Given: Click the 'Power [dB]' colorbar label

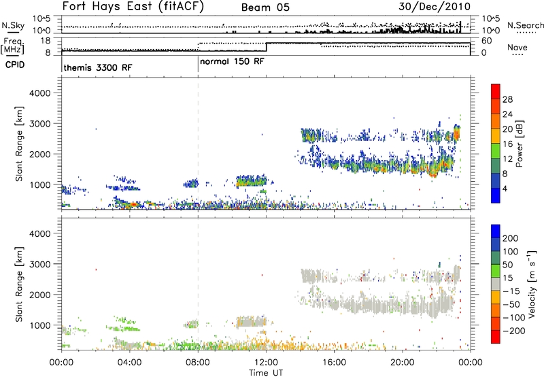Looking at the screenshot, I should point(519,144).
